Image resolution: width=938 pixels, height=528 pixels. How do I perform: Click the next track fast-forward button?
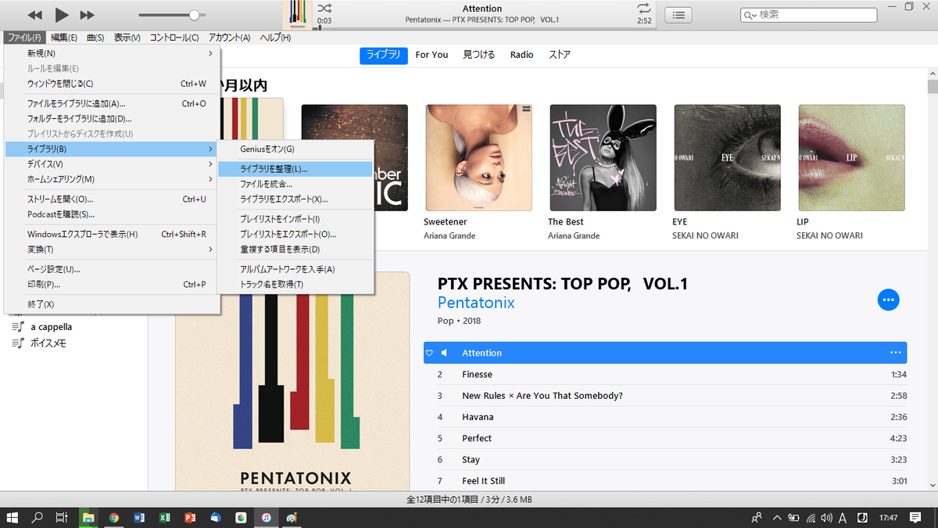[88, 15]
